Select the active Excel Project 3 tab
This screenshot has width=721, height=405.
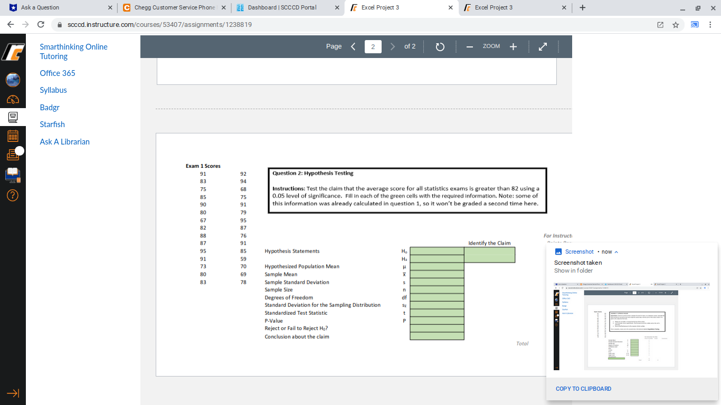(401, 8)
